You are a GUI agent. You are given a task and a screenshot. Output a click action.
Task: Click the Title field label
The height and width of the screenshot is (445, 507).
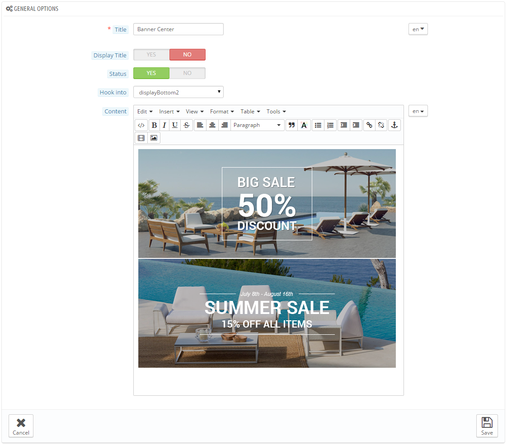[x=121, y=30]
